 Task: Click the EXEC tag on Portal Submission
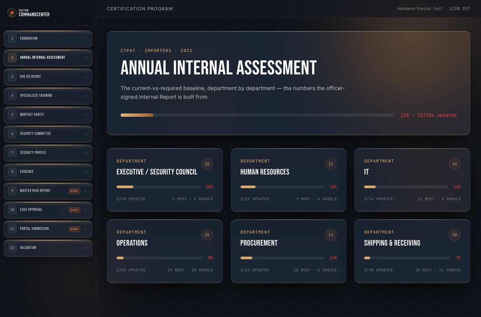(x=74, y=229)
